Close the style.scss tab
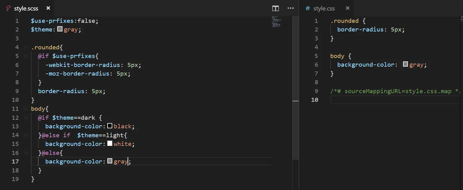 (48, 8)
